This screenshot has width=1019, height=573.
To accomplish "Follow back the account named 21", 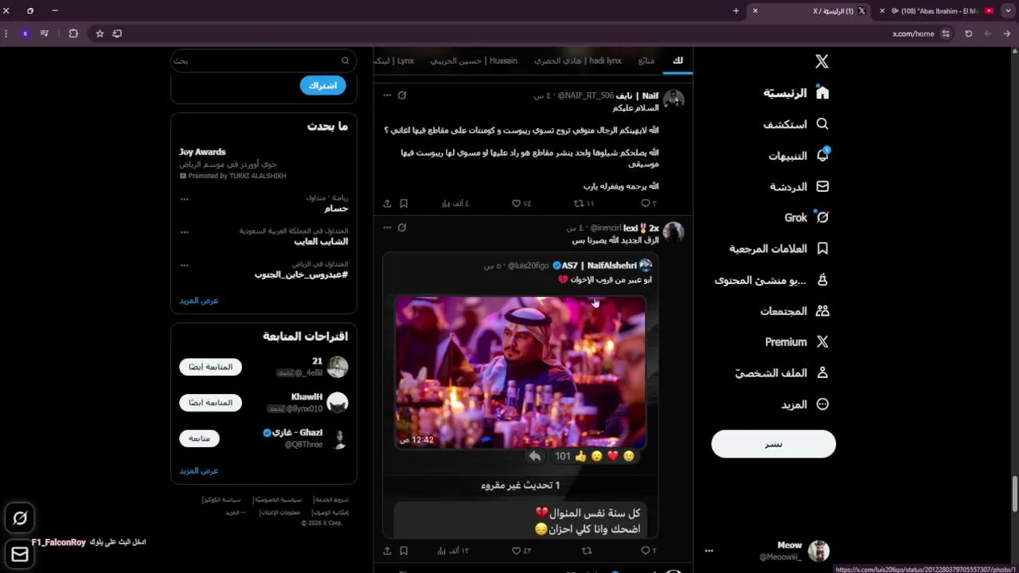I will (210, 367).
